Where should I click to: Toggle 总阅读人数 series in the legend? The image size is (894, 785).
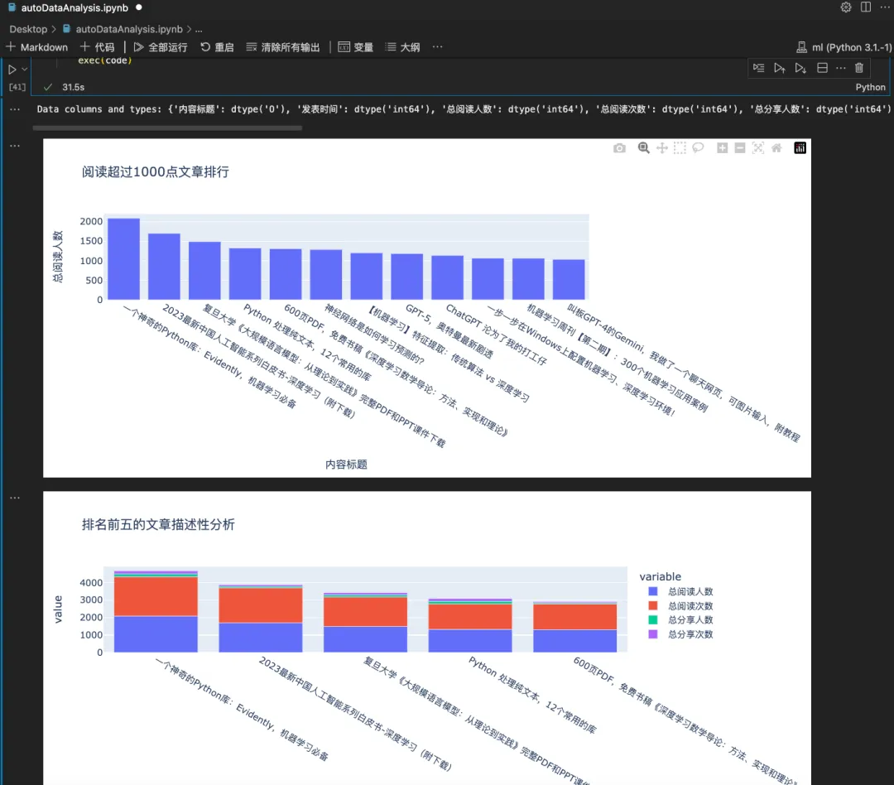click(690, 592)
